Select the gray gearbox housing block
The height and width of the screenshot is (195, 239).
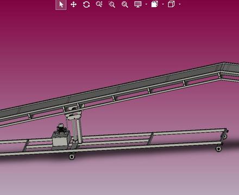pos(61,140)
